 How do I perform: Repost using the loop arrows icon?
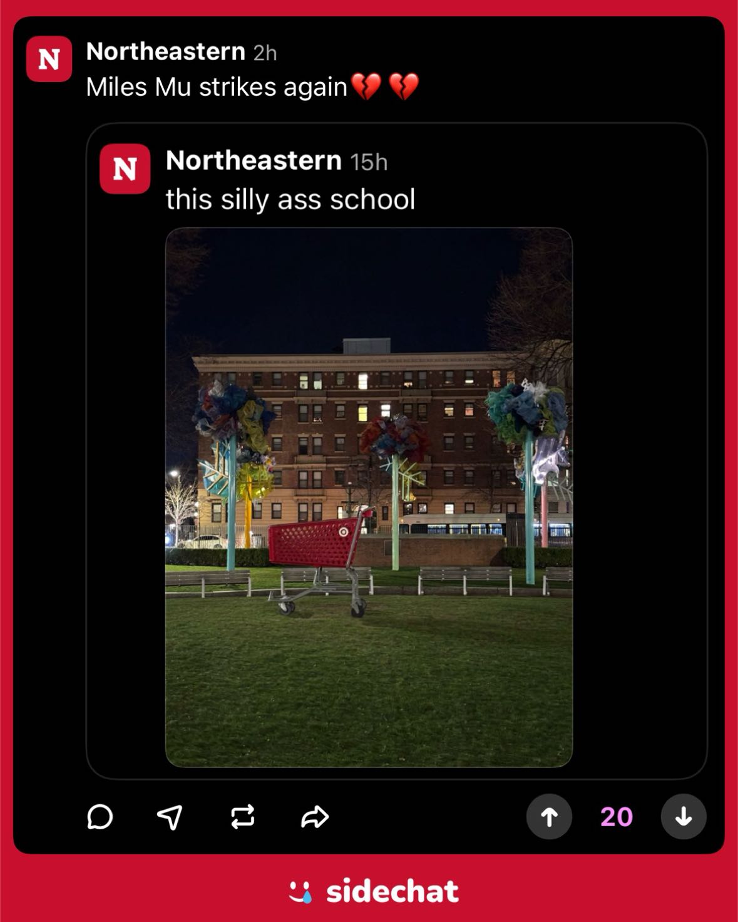243,817
